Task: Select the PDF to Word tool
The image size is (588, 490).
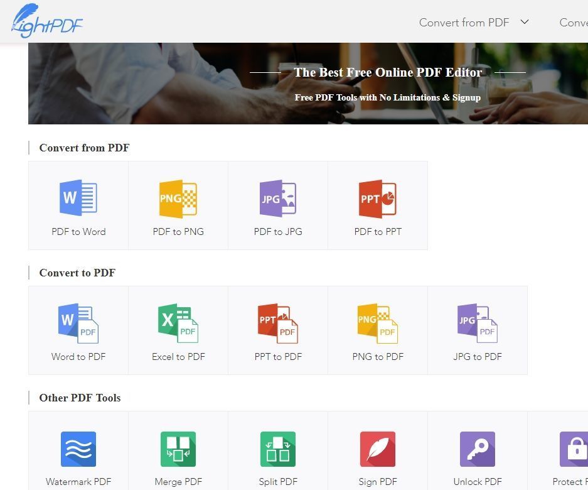Action: pyautogui.click(x=78, y=205)
